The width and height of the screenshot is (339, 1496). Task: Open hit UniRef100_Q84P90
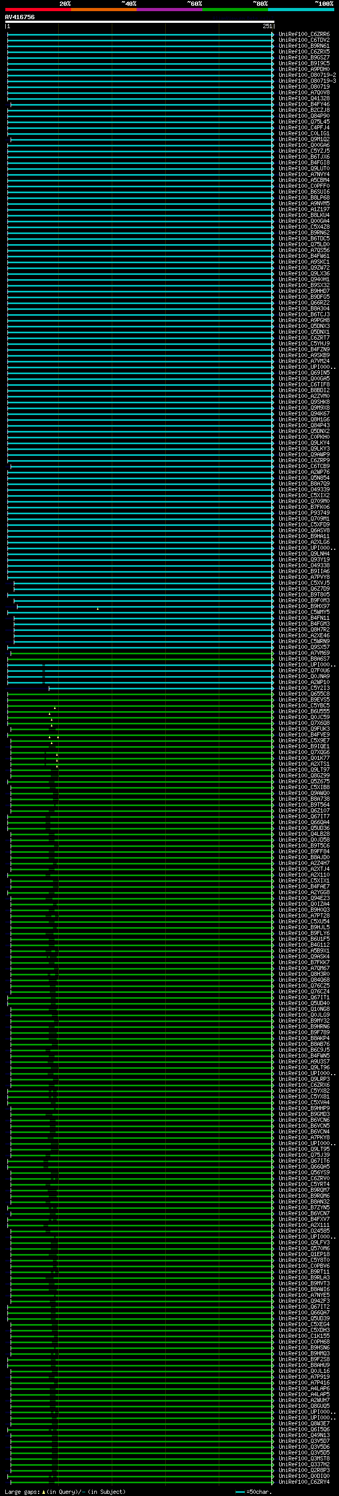point(304,116)
